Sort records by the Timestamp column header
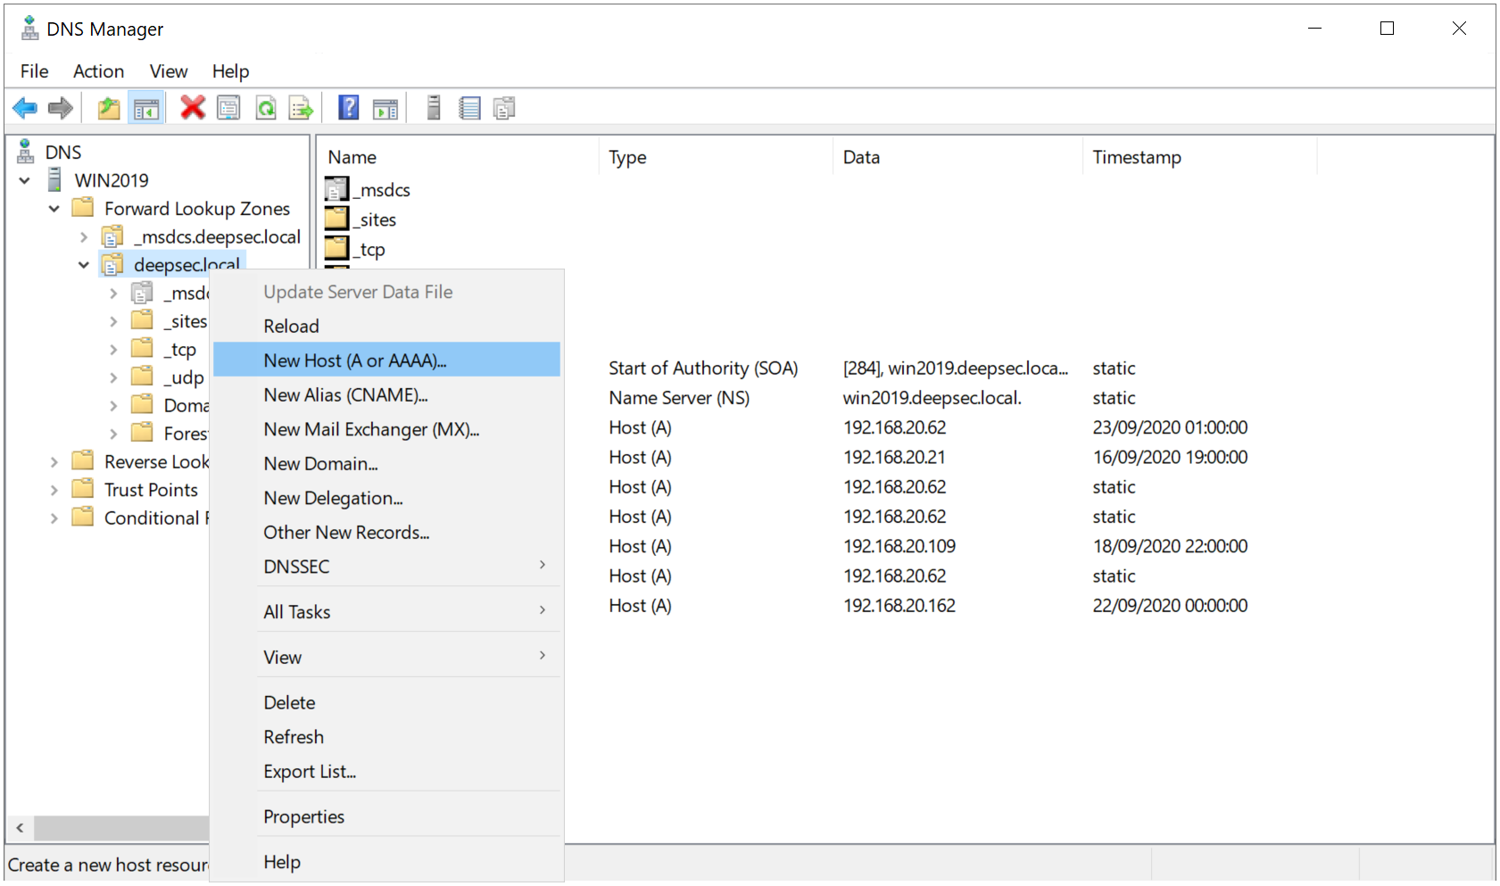Screen dimensions: 1500x886 coord(1136,158)
